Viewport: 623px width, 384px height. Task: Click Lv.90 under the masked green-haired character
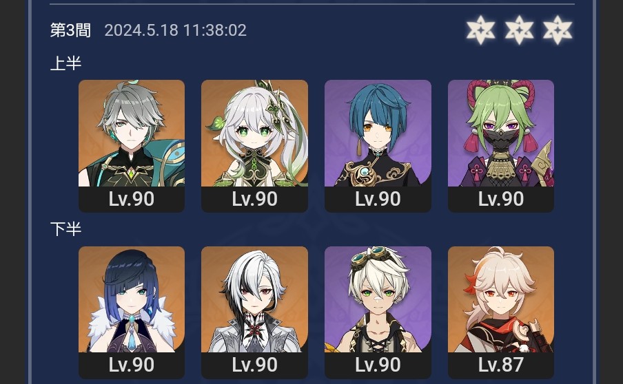point(501,199)
